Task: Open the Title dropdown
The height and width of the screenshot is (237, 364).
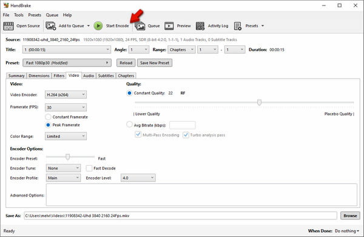Action: coord(67,50)
